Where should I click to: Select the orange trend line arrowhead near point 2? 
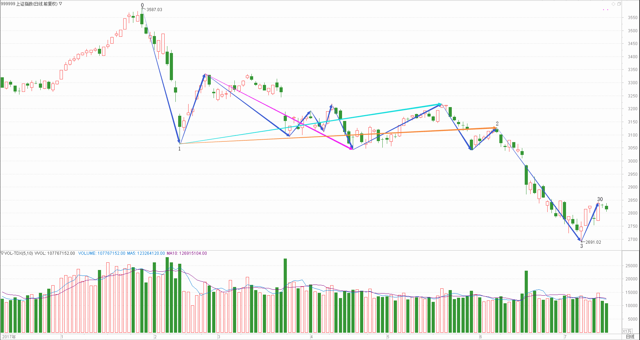tap(494, 128)
